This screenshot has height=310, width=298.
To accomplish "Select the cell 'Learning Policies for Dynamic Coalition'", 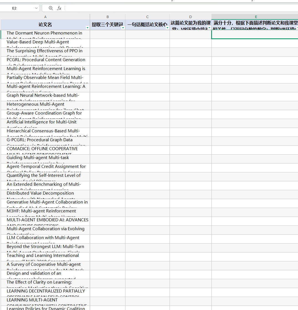I will pyautogui.click(x=45, y=308).
